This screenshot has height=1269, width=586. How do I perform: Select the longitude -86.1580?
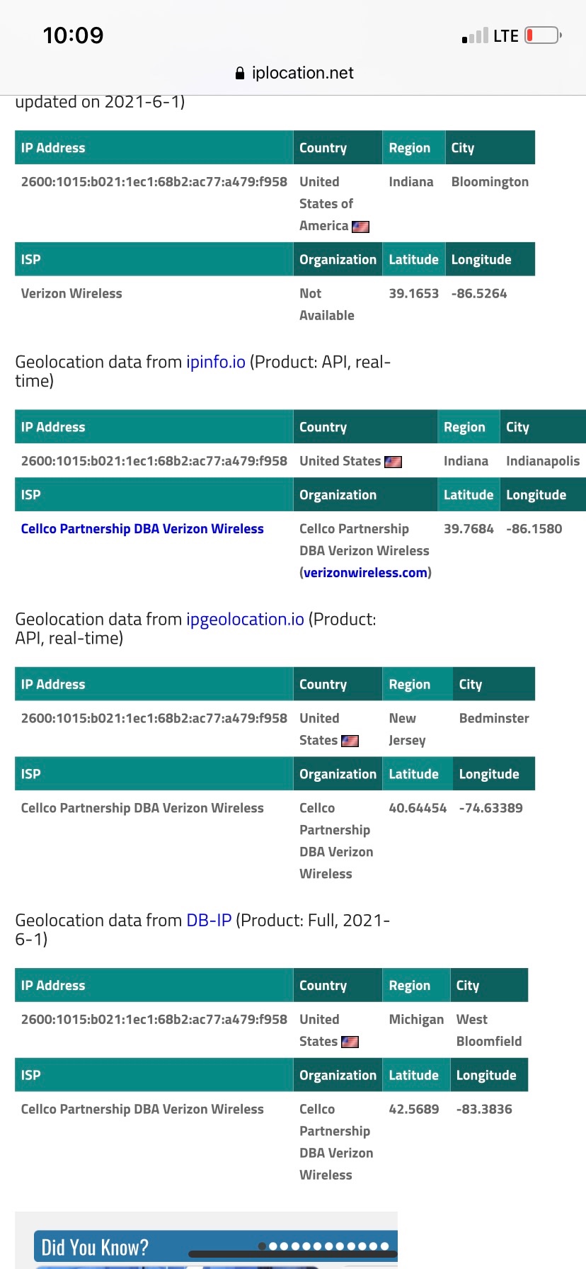(x=534, y=528)
